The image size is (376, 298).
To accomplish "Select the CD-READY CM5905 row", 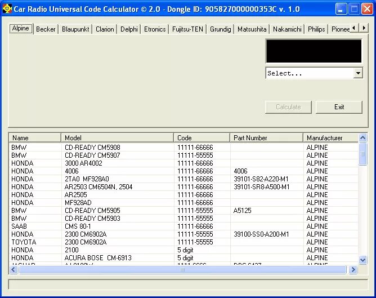I will pos(183,211).
